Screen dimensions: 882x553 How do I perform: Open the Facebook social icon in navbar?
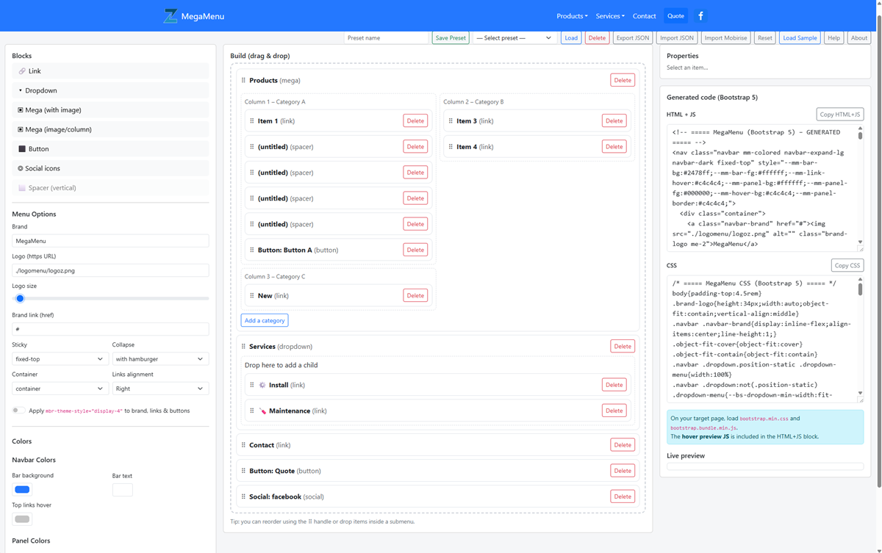click(x=700, y=15)
